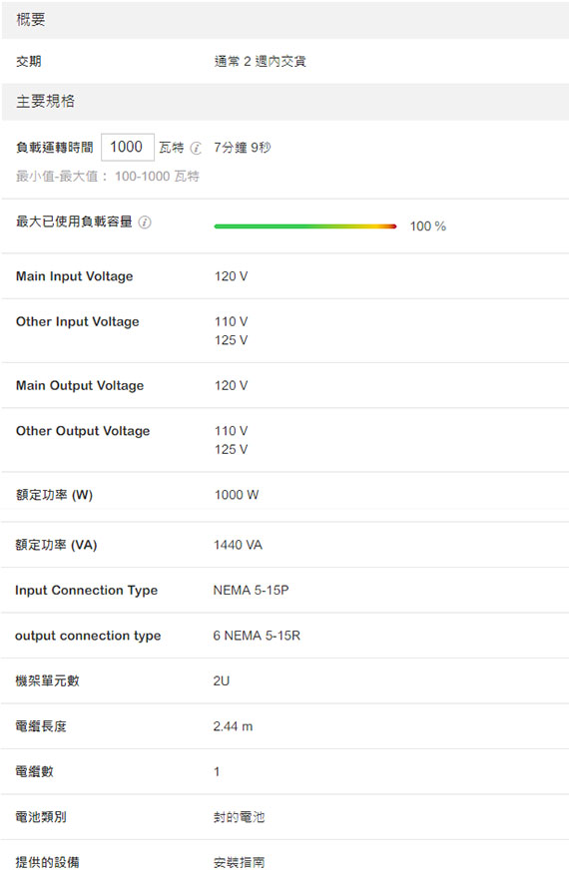Click the Other Input Voltage label
Screen dimensions: 569x880
click(78, 321)
